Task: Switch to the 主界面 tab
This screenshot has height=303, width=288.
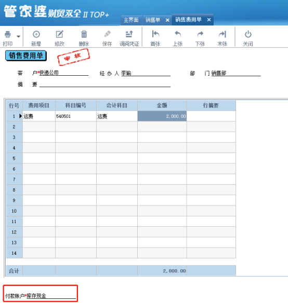Action: 131,20
